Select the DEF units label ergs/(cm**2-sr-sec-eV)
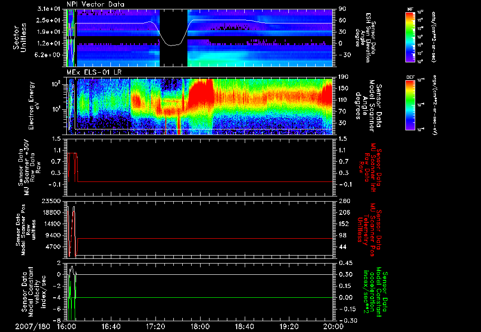This screenshot has width=481, height=332. pos(435,105)
